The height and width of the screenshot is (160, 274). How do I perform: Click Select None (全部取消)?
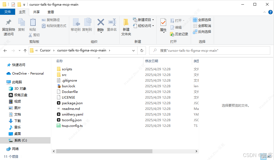click(202, 26)
